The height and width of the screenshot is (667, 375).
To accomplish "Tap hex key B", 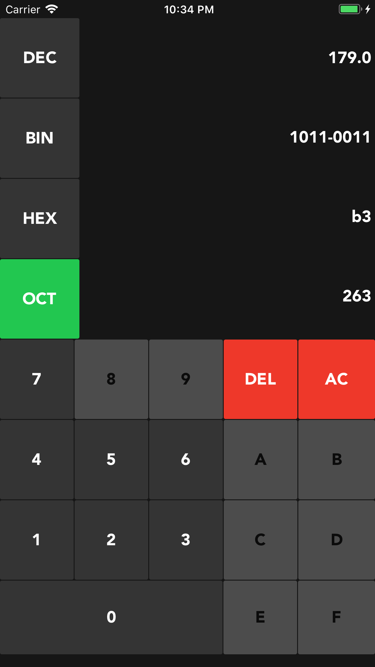I will click(x=336, y=459).
